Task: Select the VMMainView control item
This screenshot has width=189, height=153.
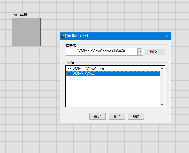Action: pyautogui.click(x=113, y=74)
